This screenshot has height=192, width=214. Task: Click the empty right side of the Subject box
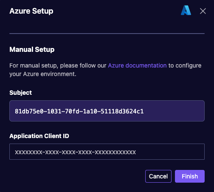click(x=174, y=111)
